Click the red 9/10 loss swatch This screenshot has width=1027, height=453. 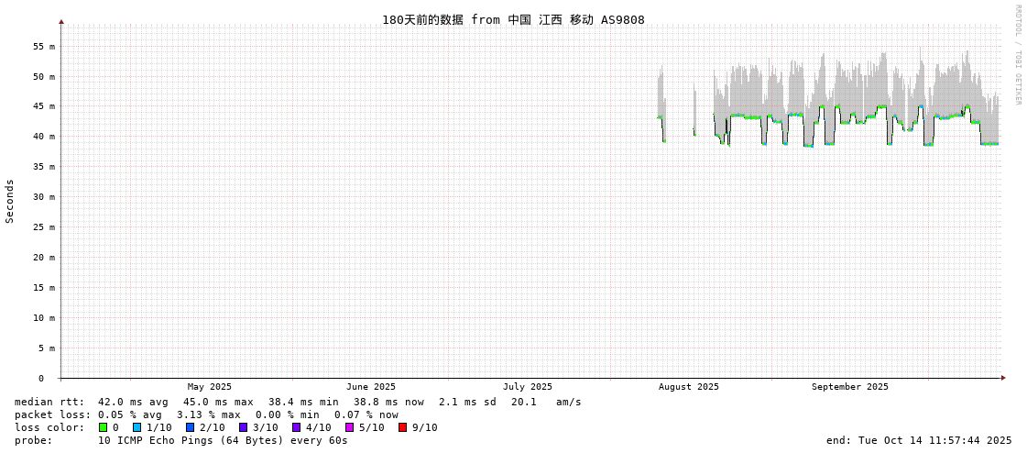(x=402, y=427)
